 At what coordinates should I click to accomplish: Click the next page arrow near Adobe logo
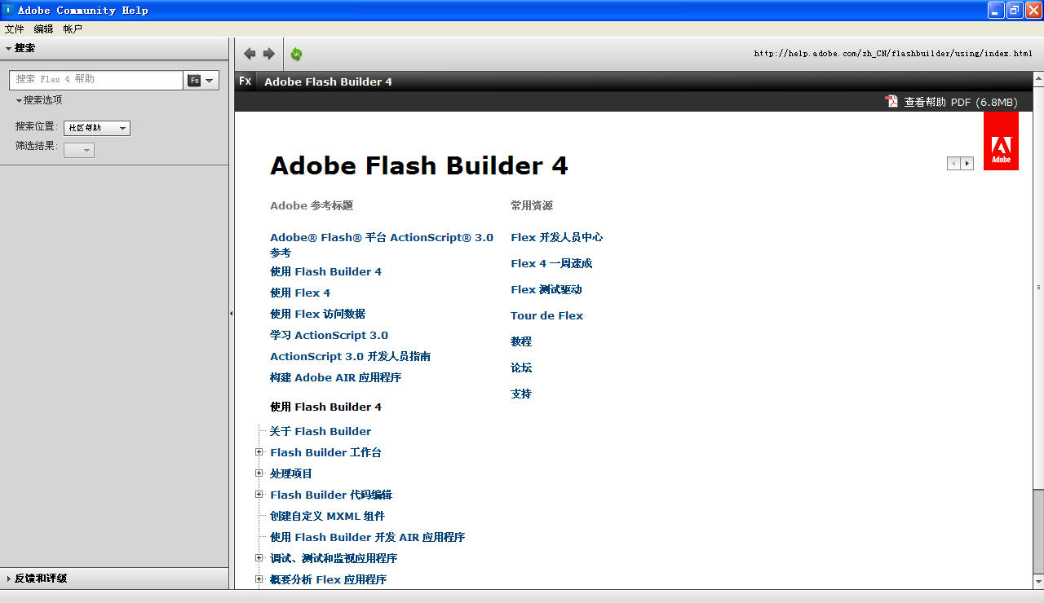pyautogui.click(x=967, y=163)
